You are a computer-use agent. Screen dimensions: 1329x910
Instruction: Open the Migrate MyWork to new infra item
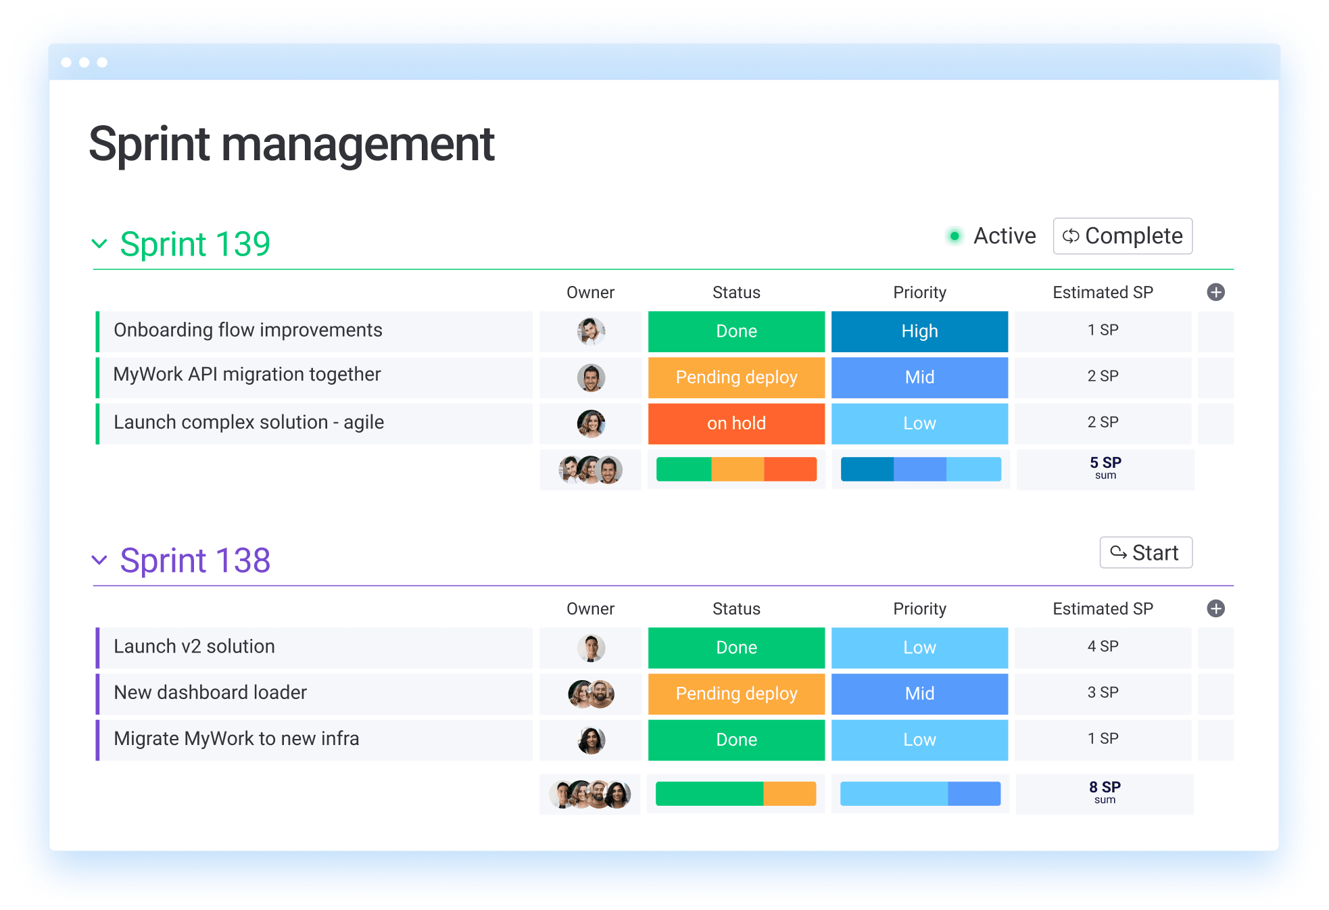314,740
